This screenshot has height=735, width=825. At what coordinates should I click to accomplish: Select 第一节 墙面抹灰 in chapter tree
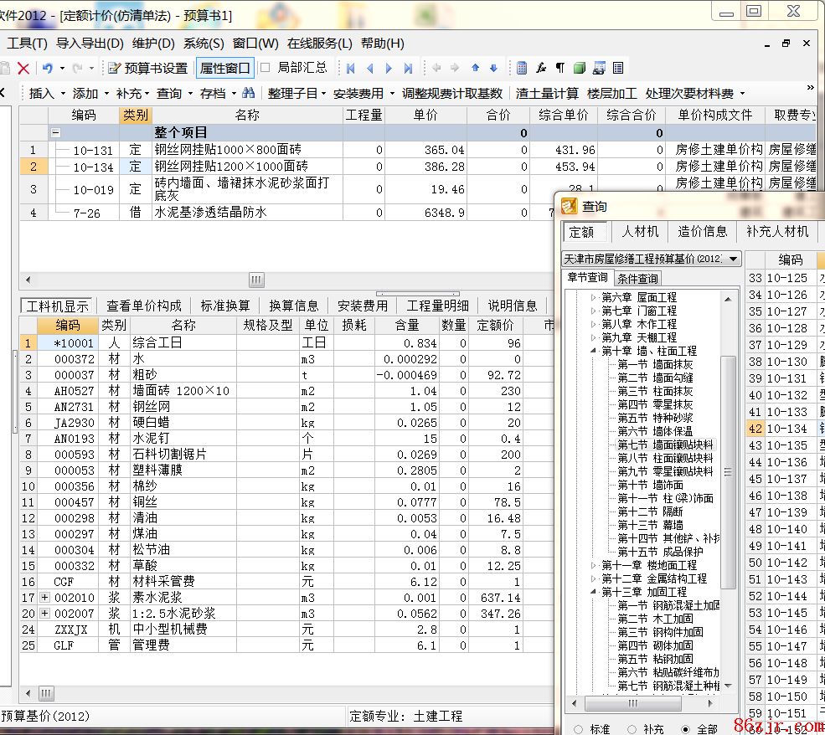click(x=655, y=364)
